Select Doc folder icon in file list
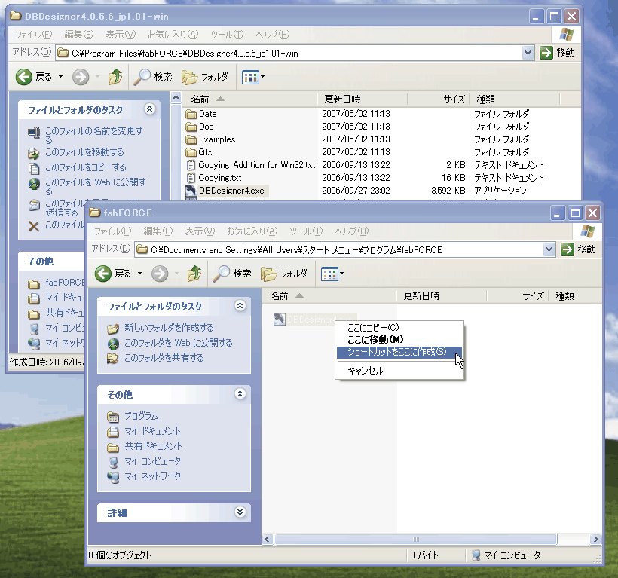 [191, 127]
